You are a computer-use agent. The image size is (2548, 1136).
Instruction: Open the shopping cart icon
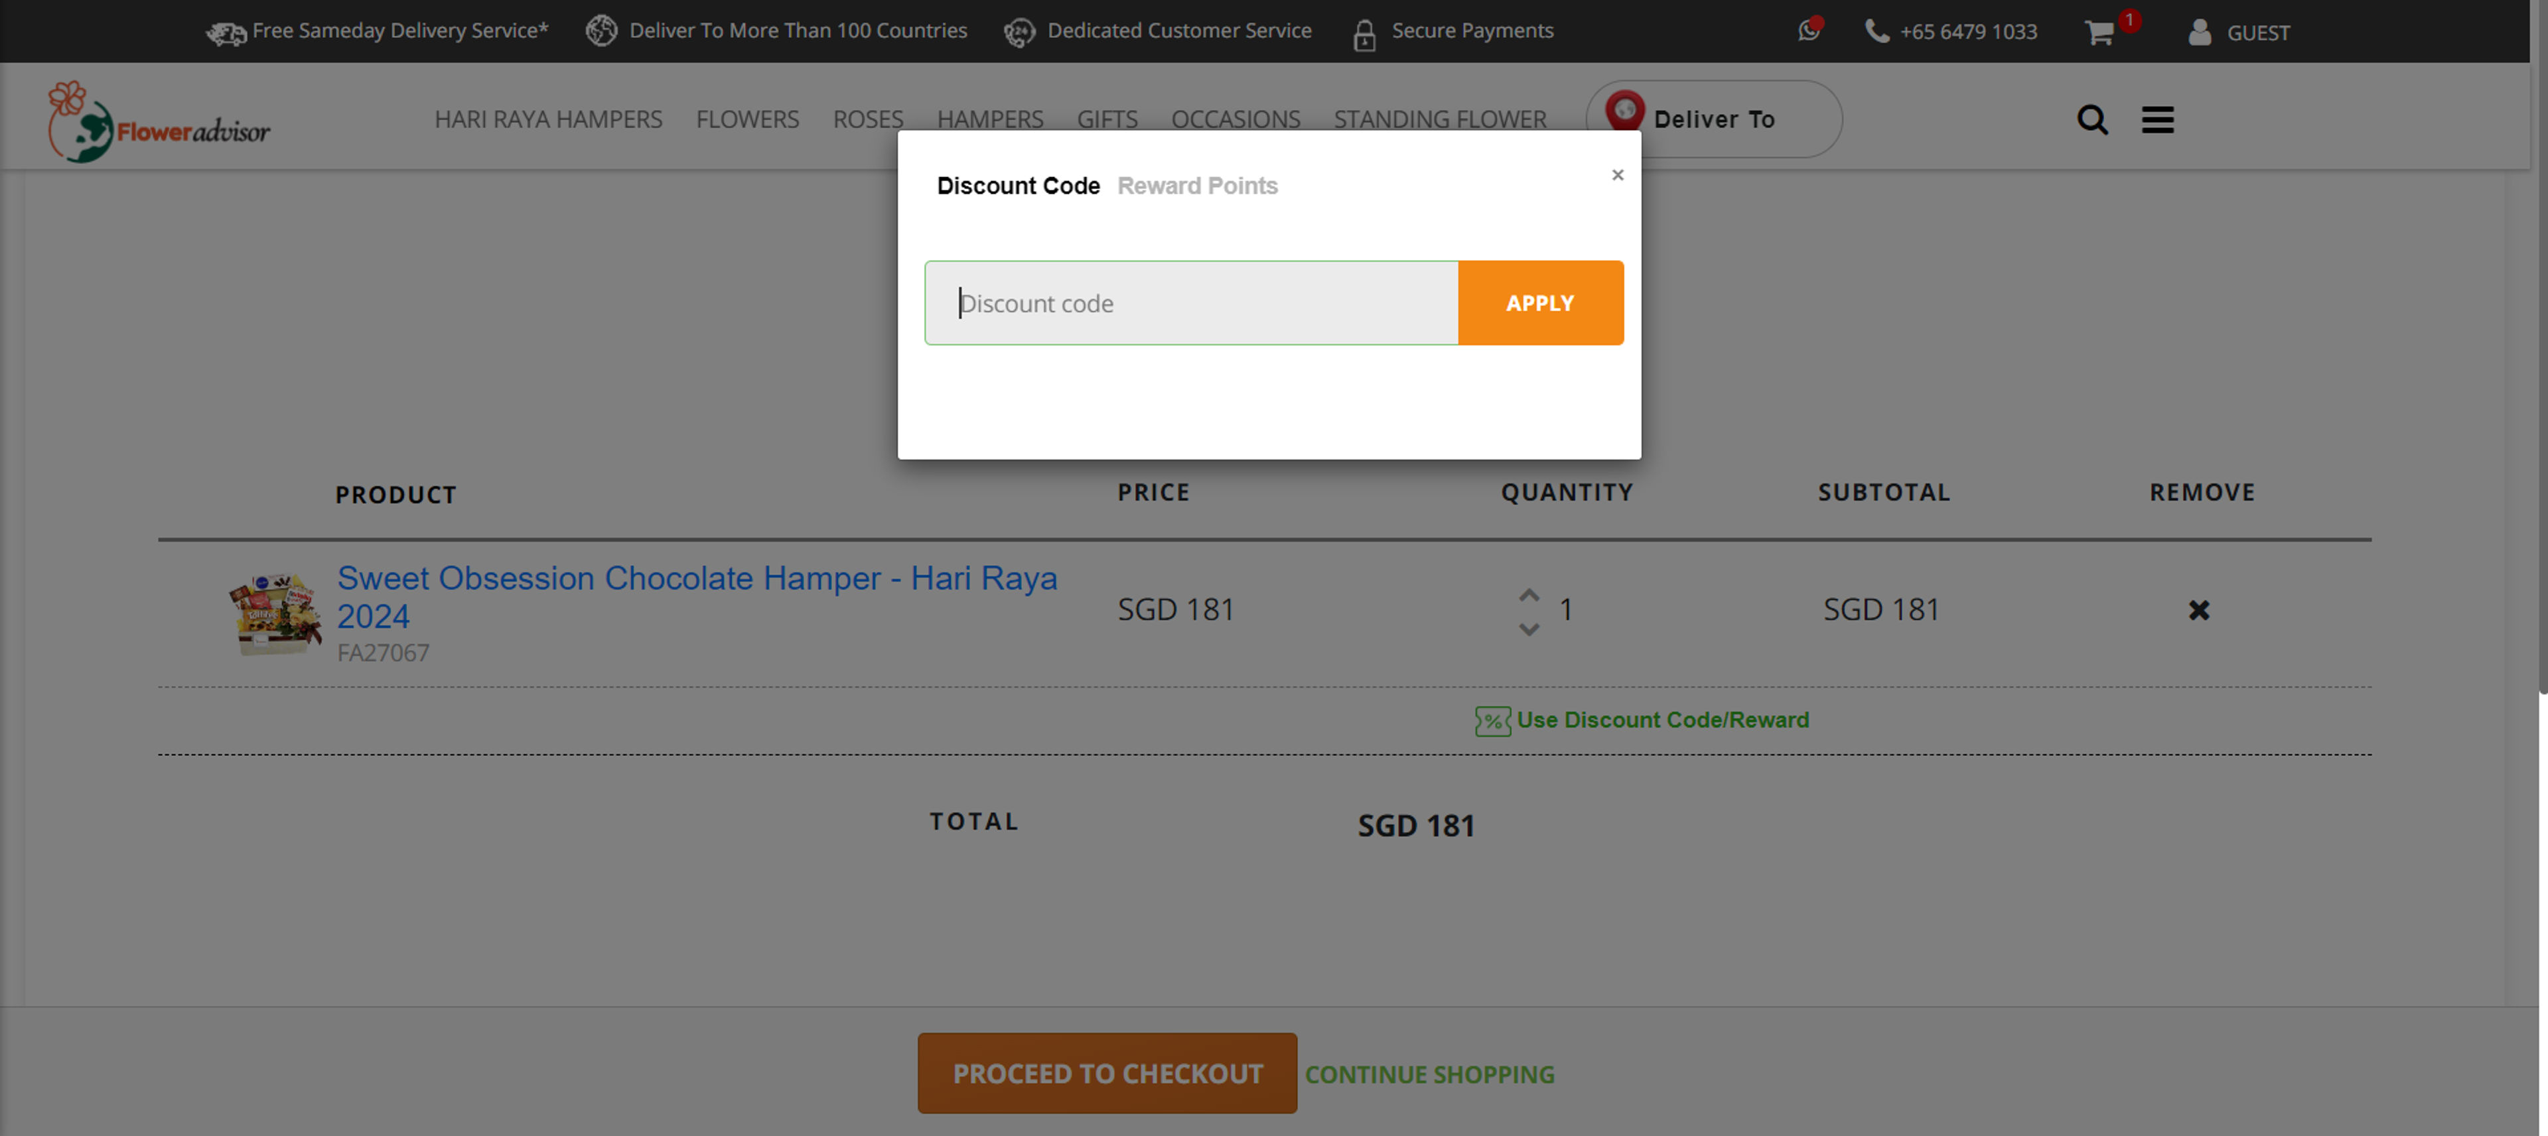[x=2099, y=32]
